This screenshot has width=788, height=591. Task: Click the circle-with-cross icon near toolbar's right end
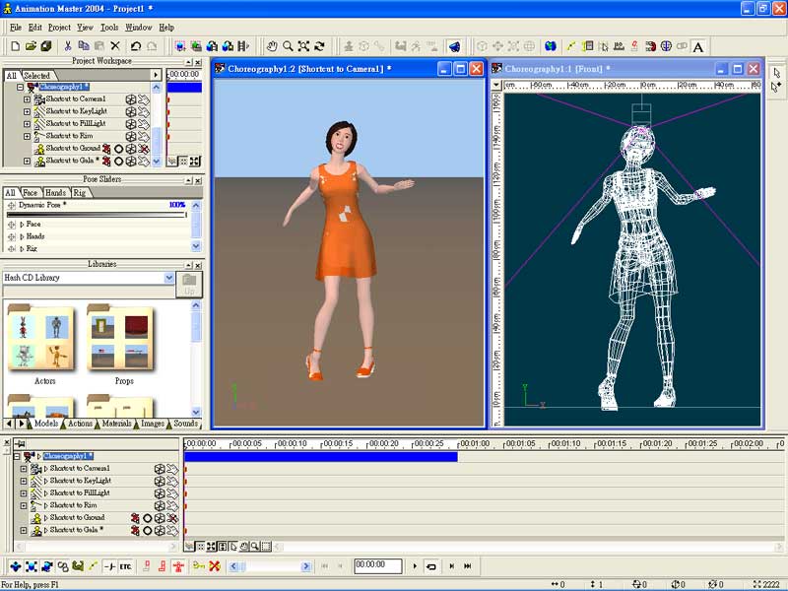(x=667, y=46)
